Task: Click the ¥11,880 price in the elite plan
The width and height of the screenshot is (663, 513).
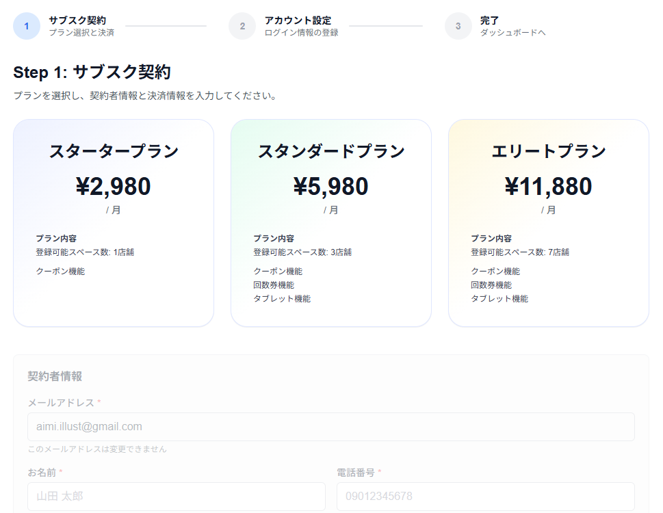Action: click(549, 186)
